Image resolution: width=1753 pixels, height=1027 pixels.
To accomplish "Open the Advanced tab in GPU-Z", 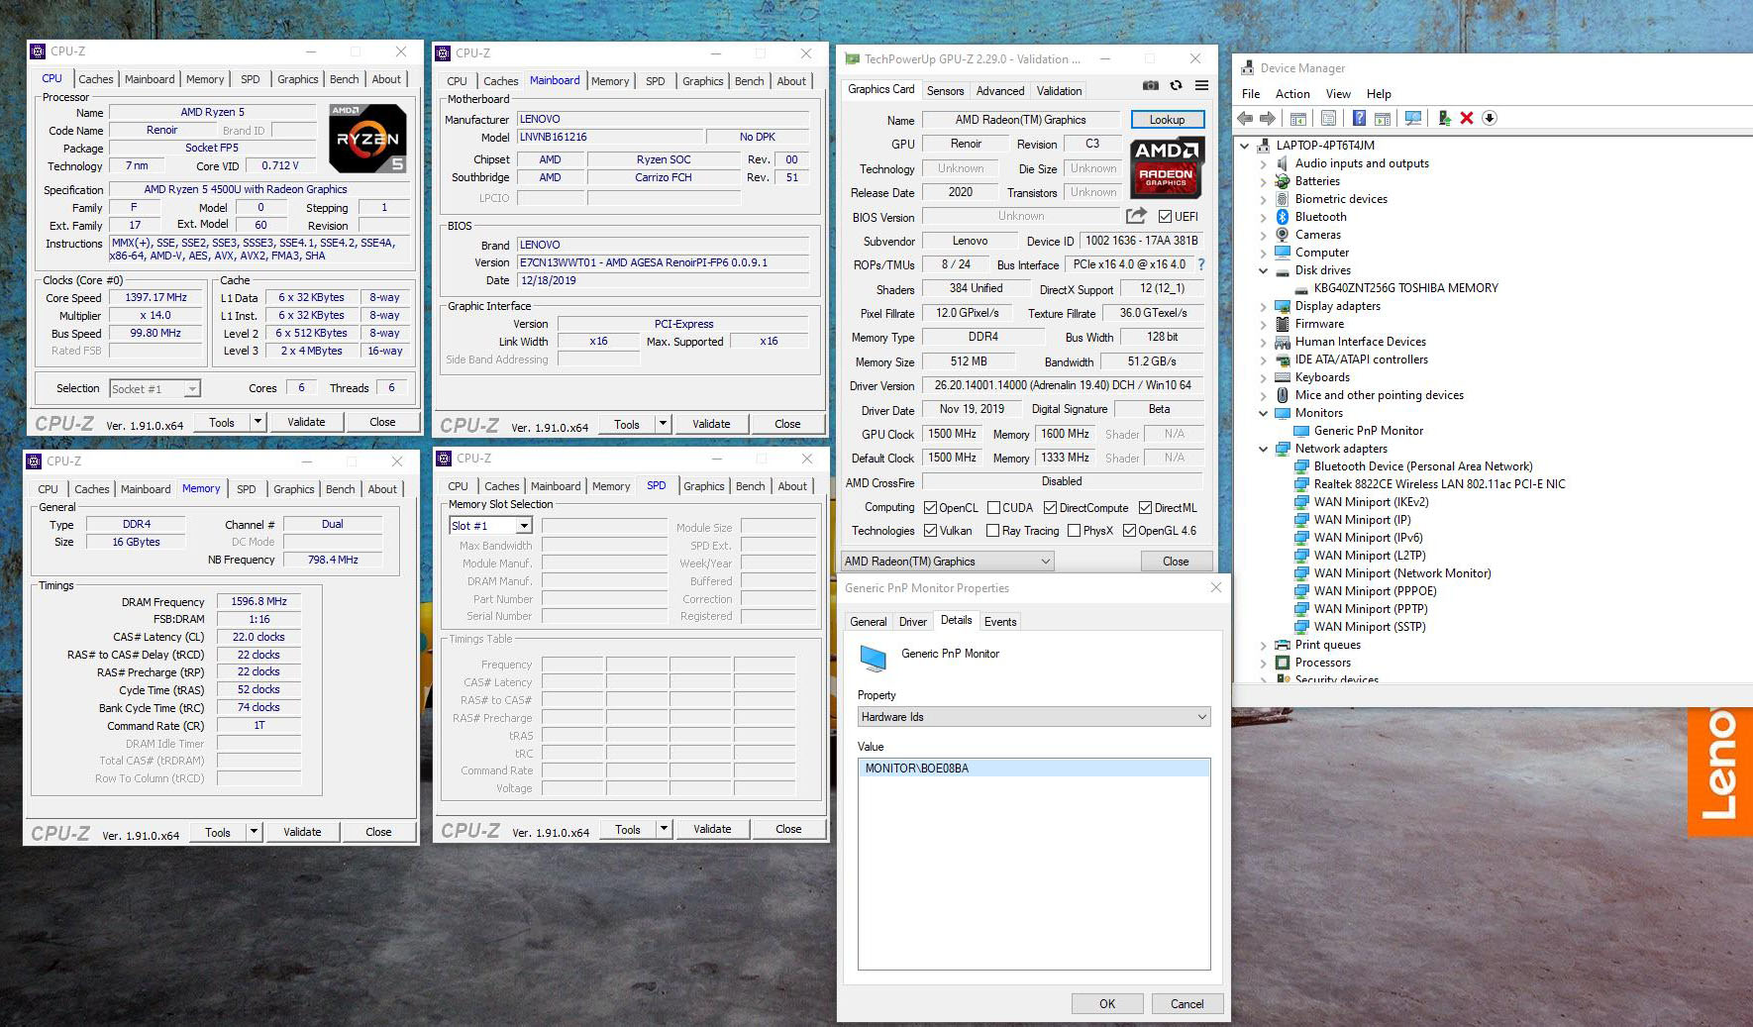I will point(1000,91).
